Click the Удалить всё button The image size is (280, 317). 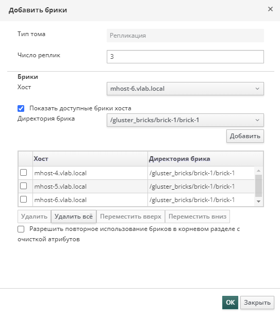pyautogui.click(x=73, y=216)
